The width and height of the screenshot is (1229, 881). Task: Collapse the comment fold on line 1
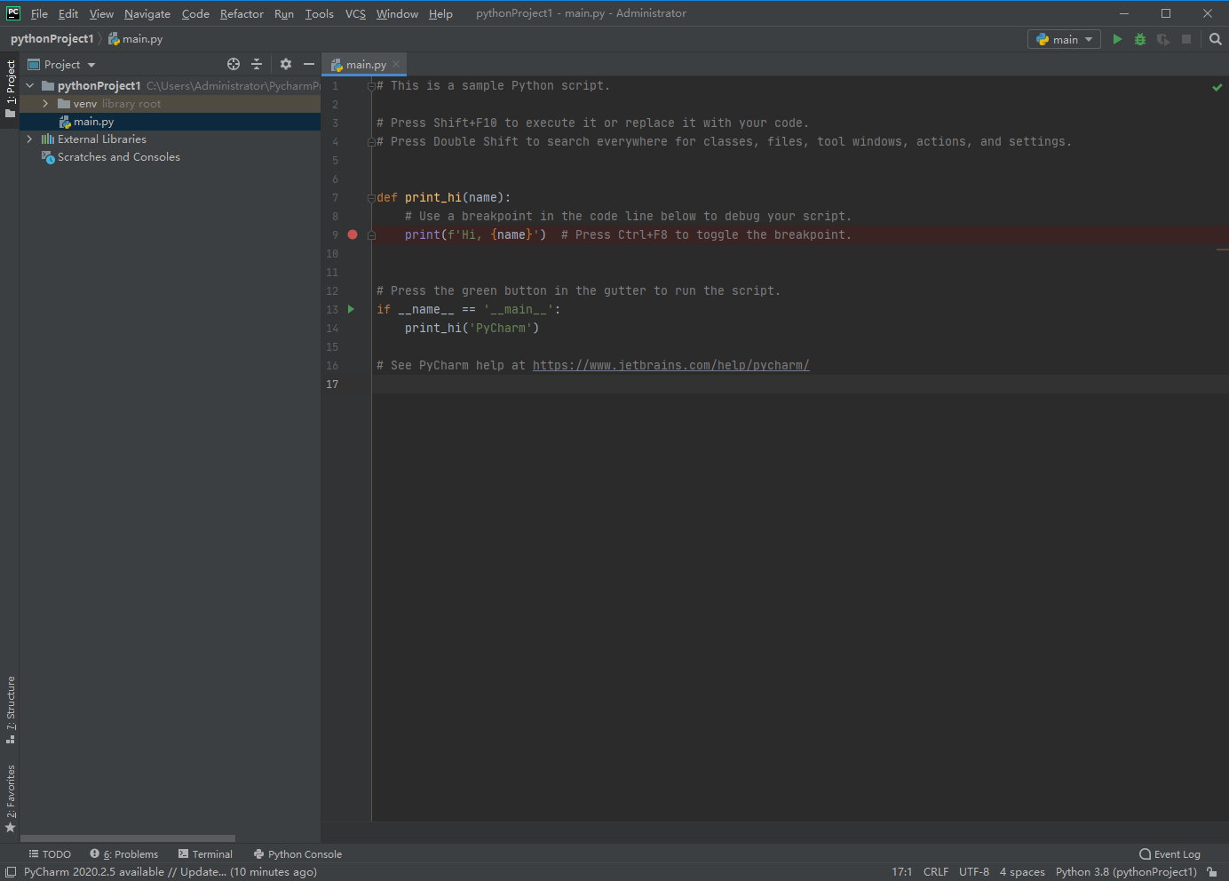(x=372, y=85)
